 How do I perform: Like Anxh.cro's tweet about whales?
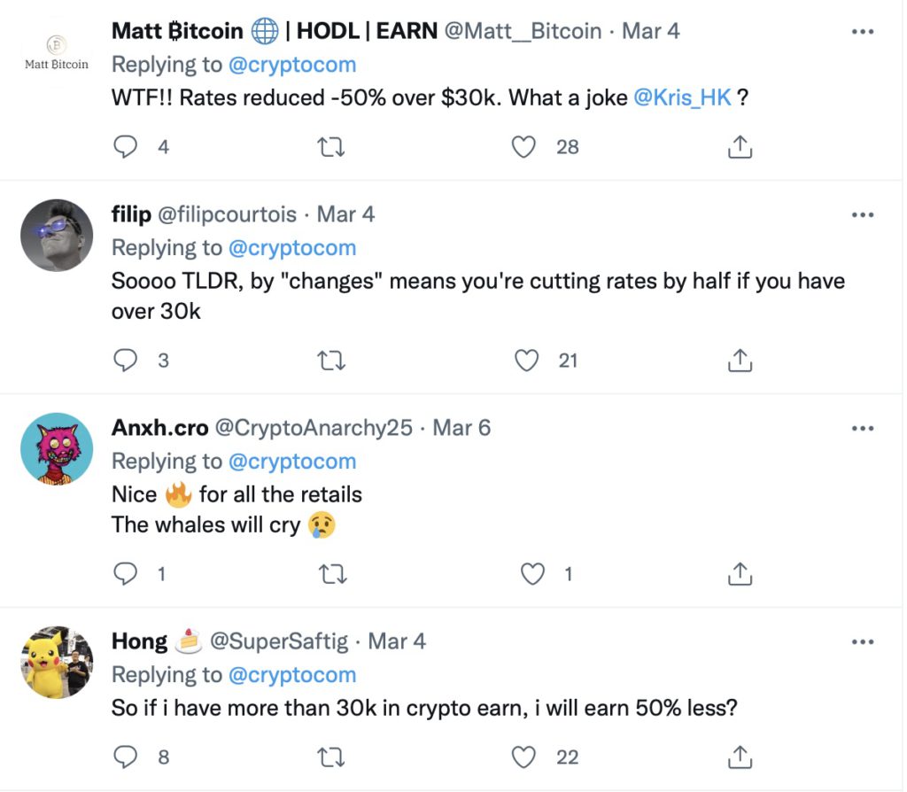pos(532,573)
